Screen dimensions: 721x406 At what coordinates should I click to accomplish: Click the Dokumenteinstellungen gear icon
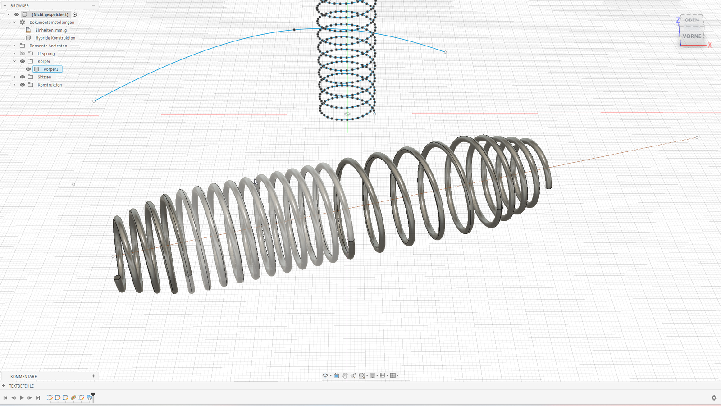pos(23,22)
